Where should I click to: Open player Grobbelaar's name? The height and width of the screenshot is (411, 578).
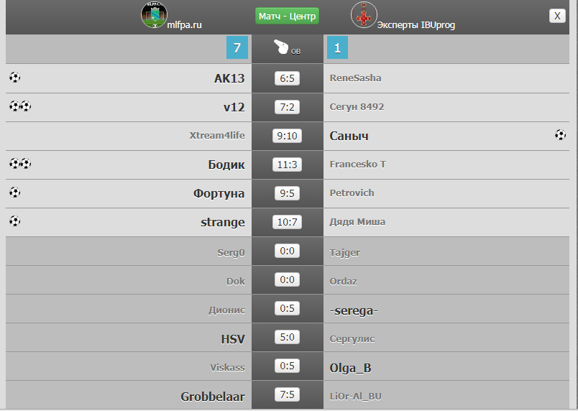click(213, 397)
